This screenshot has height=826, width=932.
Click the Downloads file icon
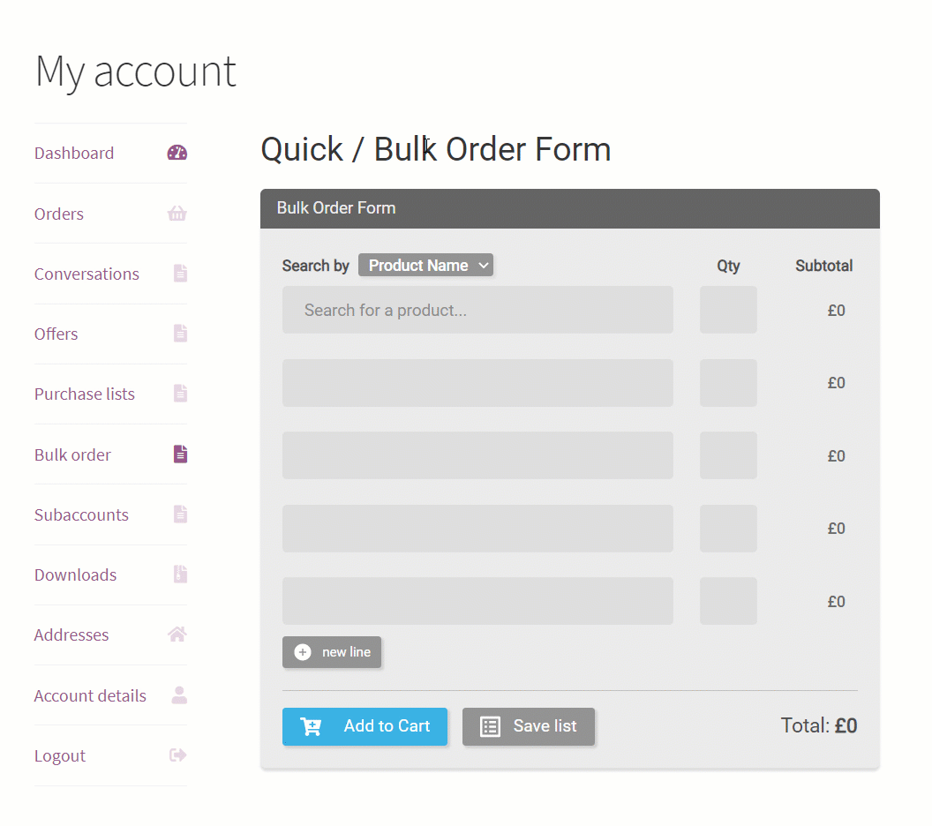point(180,574)
